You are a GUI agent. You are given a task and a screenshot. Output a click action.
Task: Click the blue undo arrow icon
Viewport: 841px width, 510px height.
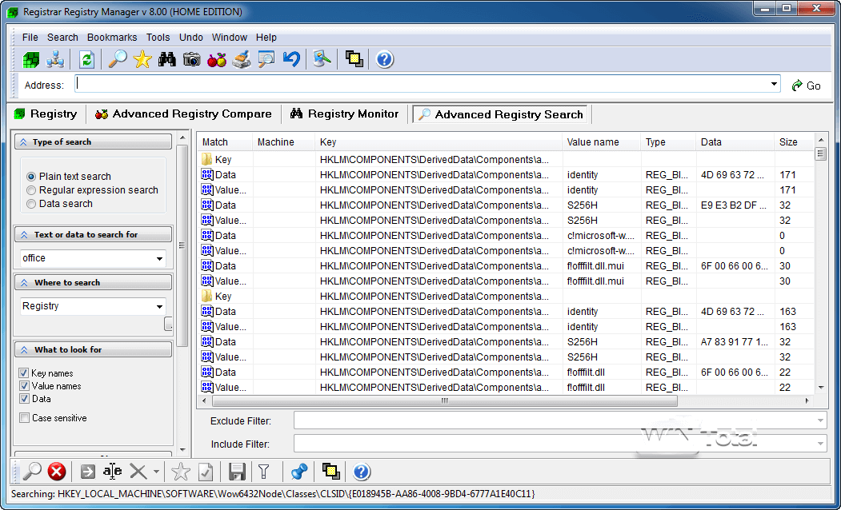[x=291, y=59]
